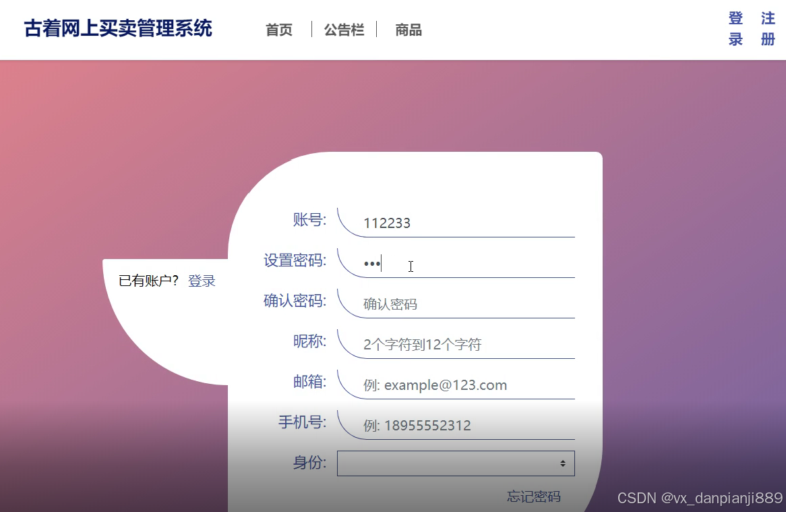786x512 pixels.
Task: Click the 设置密码: label
Action: pyautogui.click(x=295, y=260)
